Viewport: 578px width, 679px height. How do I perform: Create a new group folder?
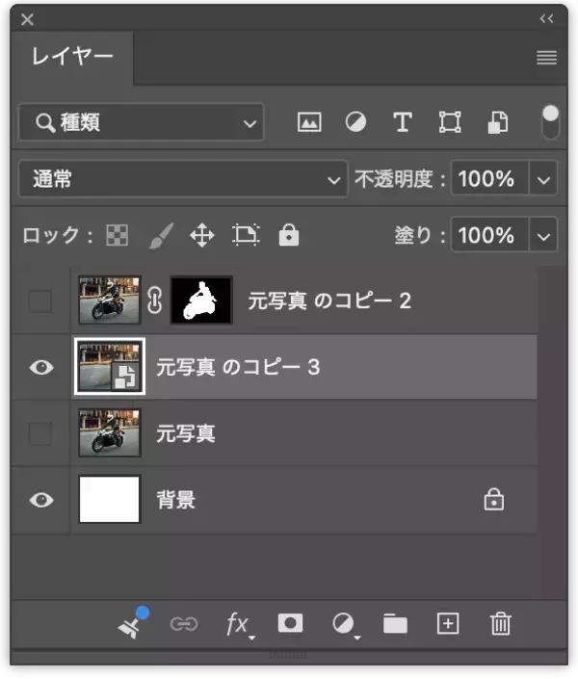[x=395, y=623]
